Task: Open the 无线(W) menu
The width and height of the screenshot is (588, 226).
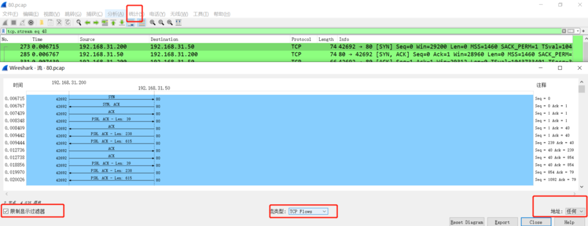Action: [x=179, y=14]
